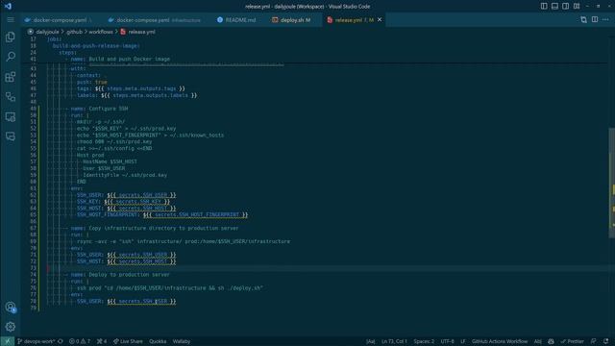Open the Remote Explorer view in the activity bar
Viewport: 615px width, 346px height.
click(x=11, y=116)
